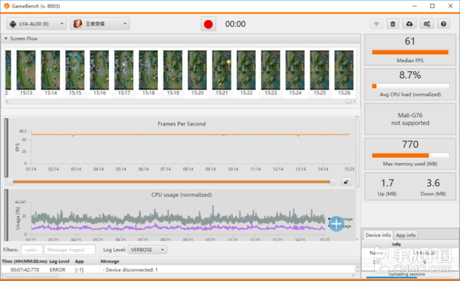The width and height of the screenshot is (460, 281).
Task: Click the delete sessions trash icon
Action: (x=393, y=24)
